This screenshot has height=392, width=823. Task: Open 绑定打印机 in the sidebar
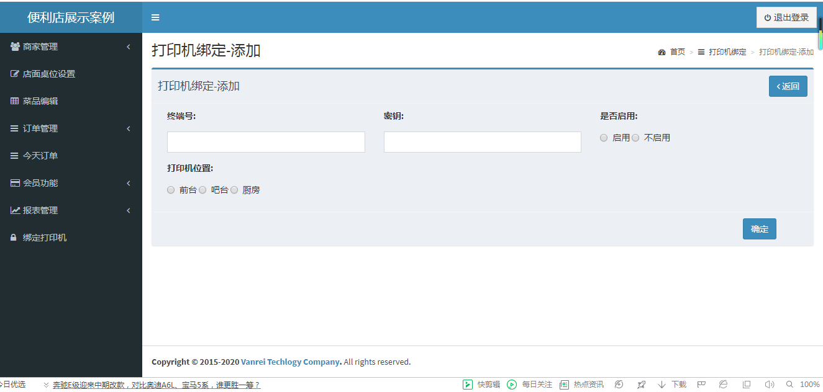[71, 238]
